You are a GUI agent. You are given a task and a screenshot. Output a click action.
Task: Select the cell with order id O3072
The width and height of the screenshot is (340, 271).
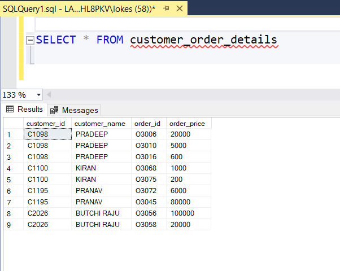149,191
